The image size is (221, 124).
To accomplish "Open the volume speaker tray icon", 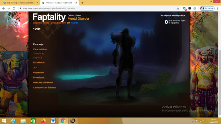I will coord(204,121).
